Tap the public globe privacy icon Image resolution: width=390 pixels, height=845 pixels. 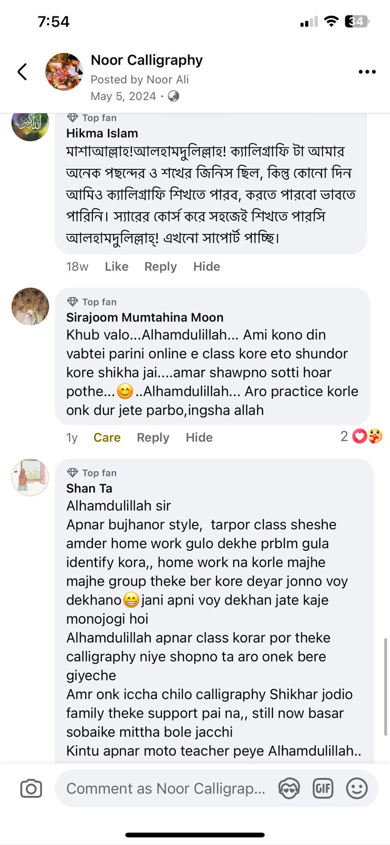(x=173, y=96)
